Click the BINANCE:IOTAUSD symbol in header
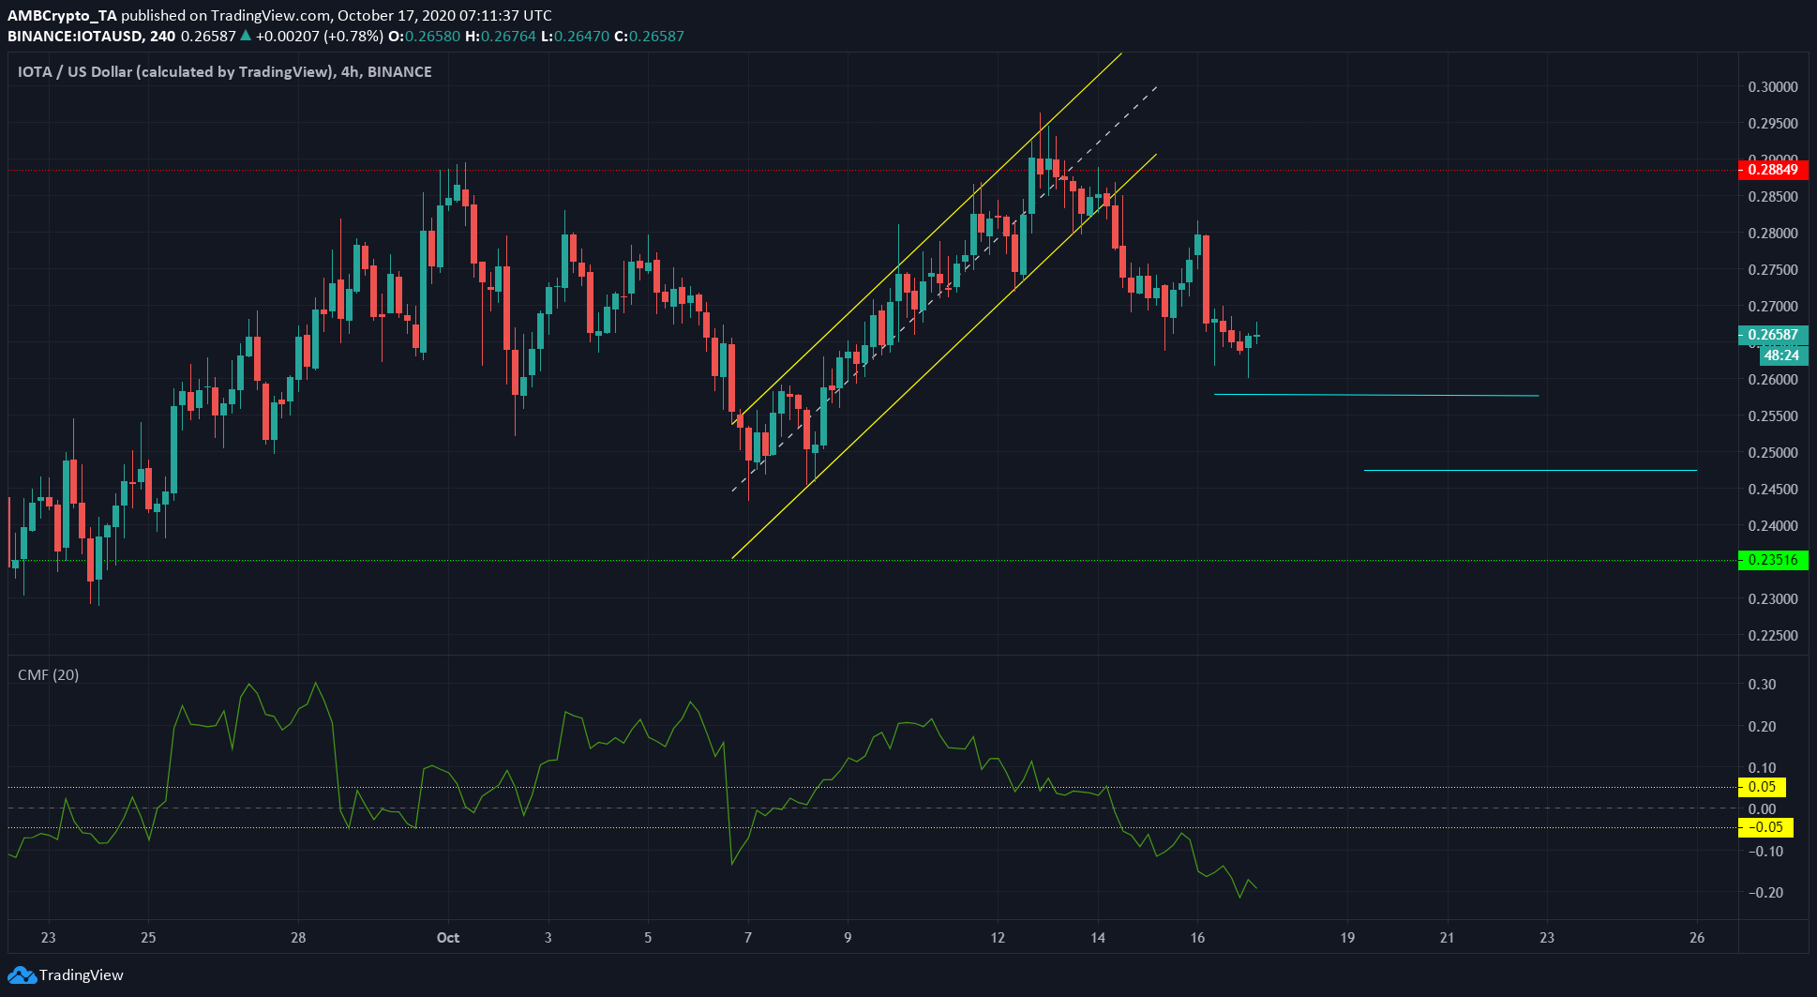1817x997 pixels. pyautogui.click(x=76, y=37)
